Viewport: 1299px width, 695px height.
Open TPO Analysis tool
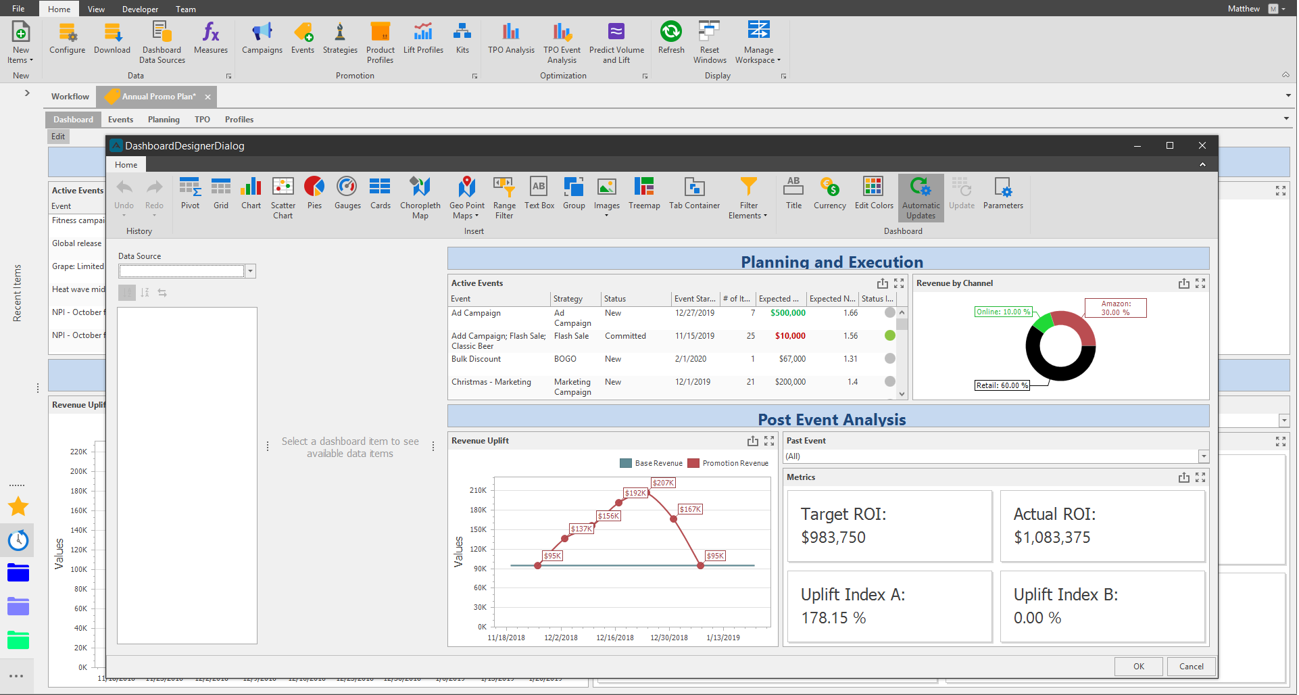(x=511, y=39)
